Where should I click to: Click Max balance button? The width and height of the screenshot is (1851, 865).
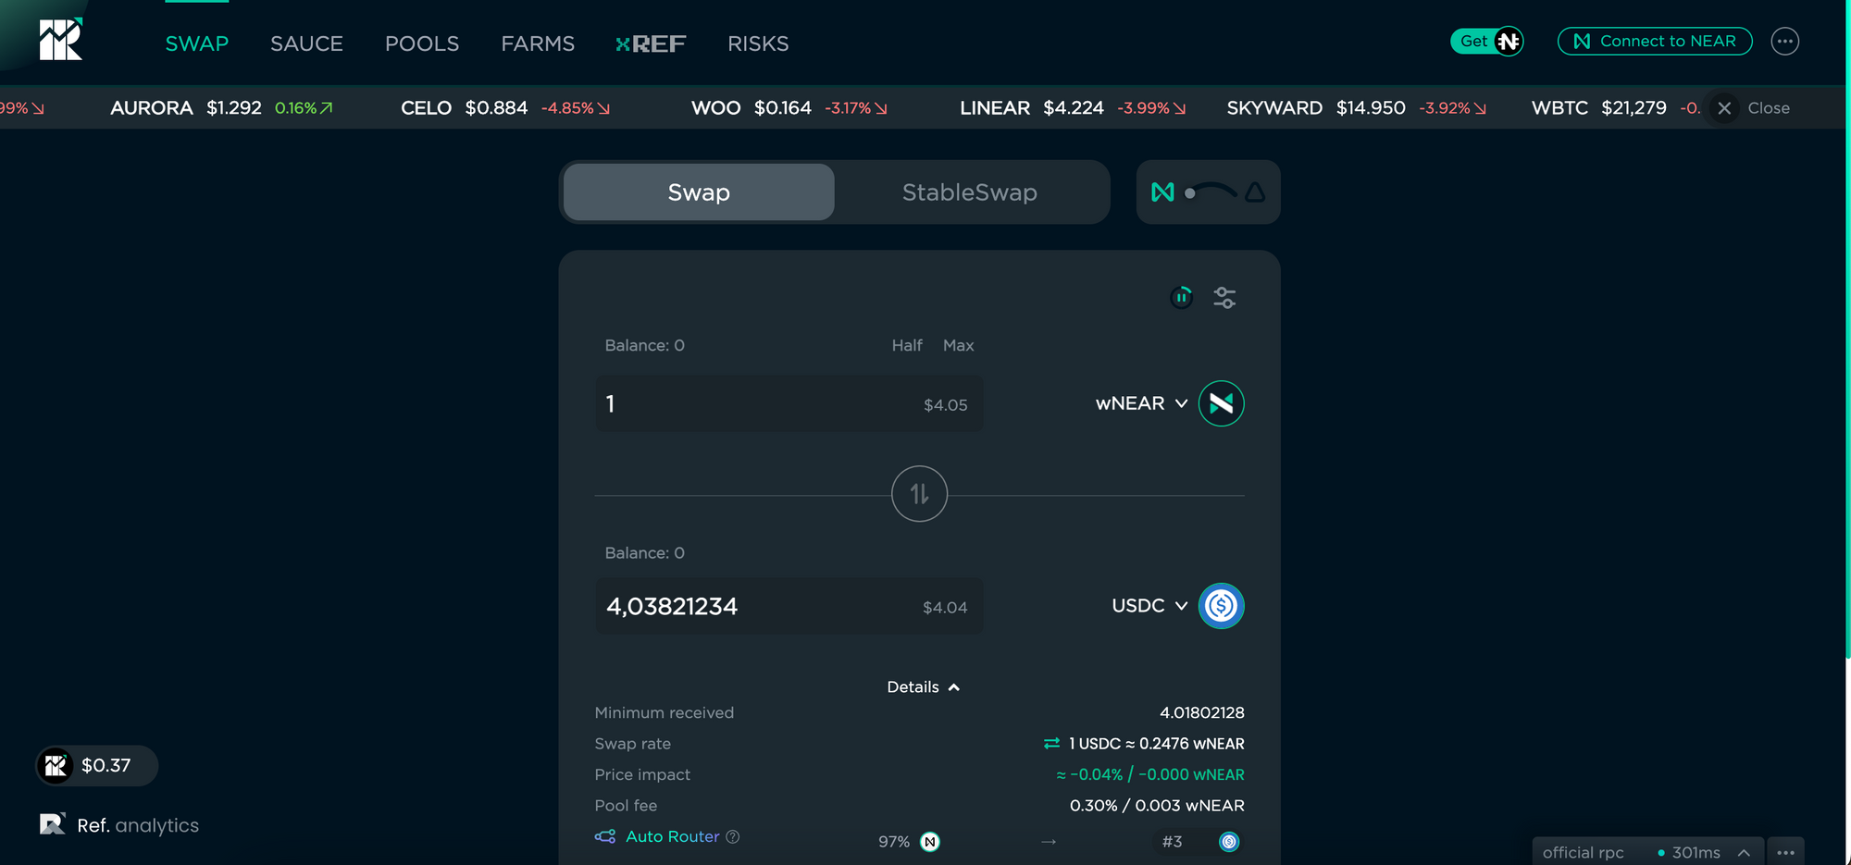(x=958, y=345)
